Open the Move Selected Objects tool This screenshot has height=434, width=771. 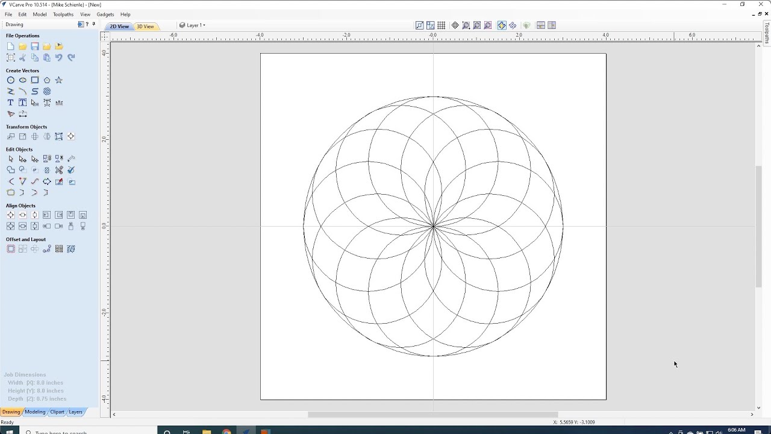[x=10, y=137]
